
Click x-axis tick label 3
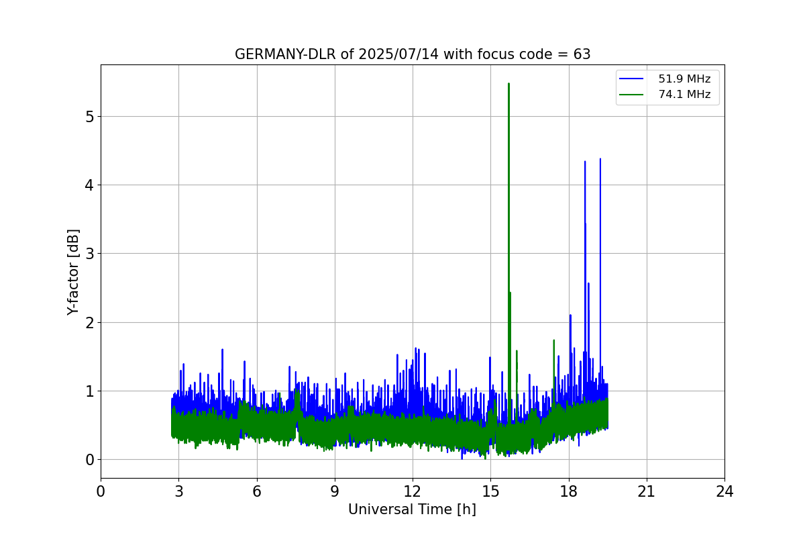coord(178,491)
